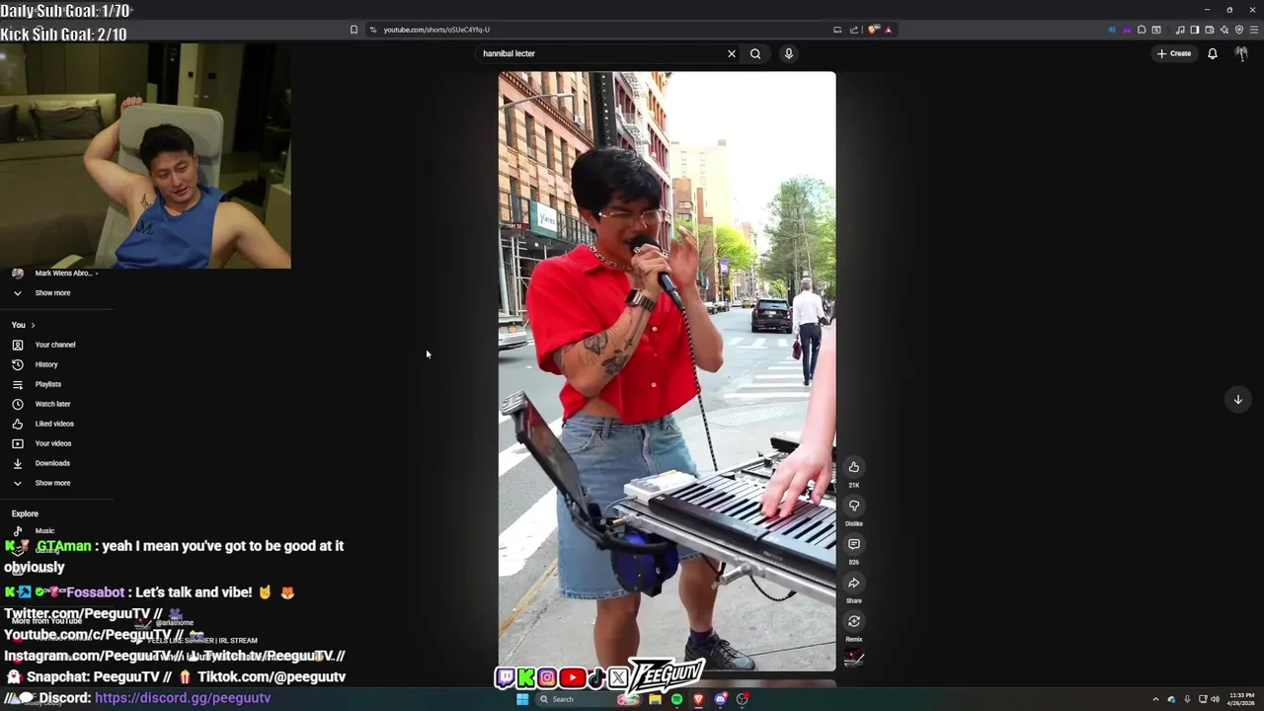Open the browser hamburger menu
This screenshot has height=711, width=1264.
tap(1254, 30)
